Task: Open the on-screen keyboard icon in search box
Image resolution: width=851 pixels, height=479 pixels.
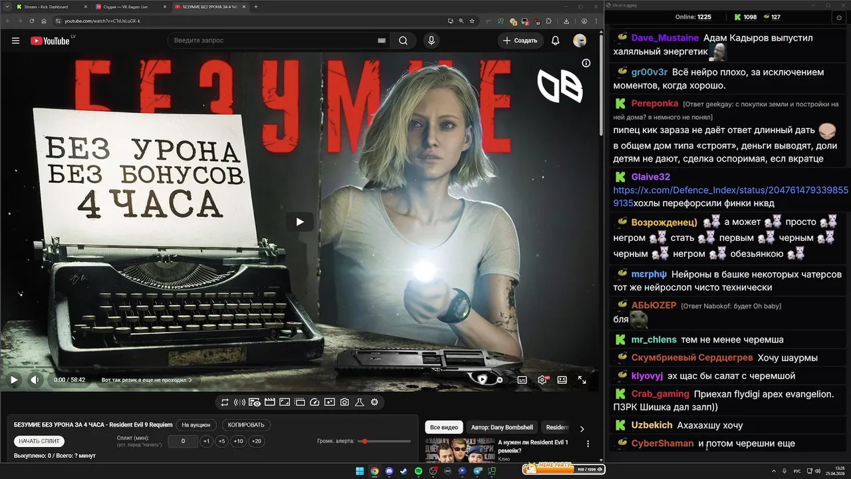Action: [382, 41]
